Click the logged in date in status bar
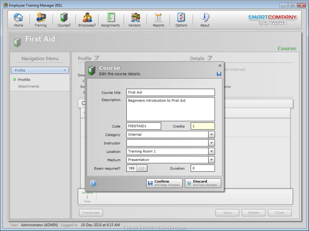 100,225
